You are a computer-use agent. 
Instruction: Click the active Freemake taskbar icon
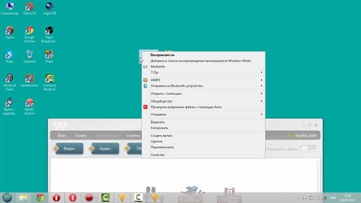pos(155,198)
